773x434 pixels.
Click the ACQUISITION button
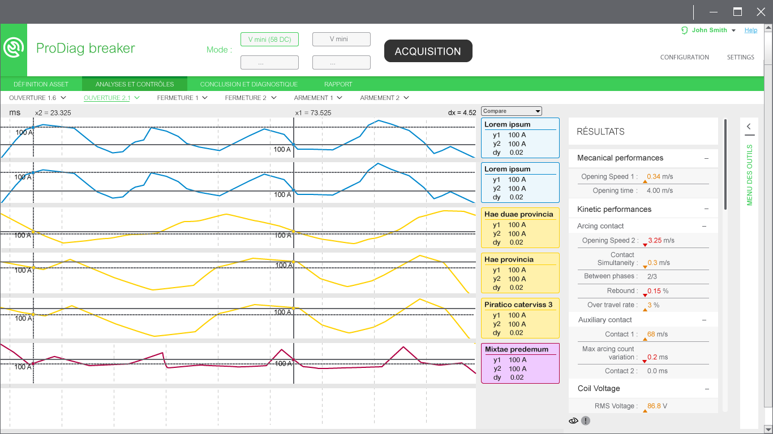click(x=428, y=51)
